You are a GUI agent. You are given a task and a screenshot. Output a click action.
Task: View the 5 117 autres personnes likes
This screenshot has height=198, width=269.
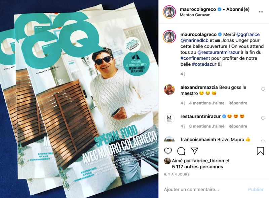197,167
